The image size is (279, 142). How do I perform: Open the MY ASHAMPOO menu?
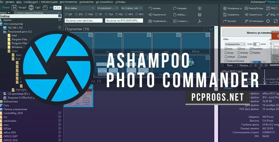[x=104, y=2]
